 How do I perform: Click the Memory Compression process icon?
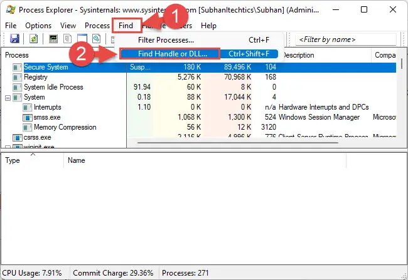(28, 128)
